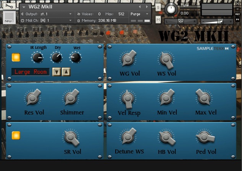Toggle the SR Vol orange enable button
Screen dimensions: 242x171
tap(16, 135)
